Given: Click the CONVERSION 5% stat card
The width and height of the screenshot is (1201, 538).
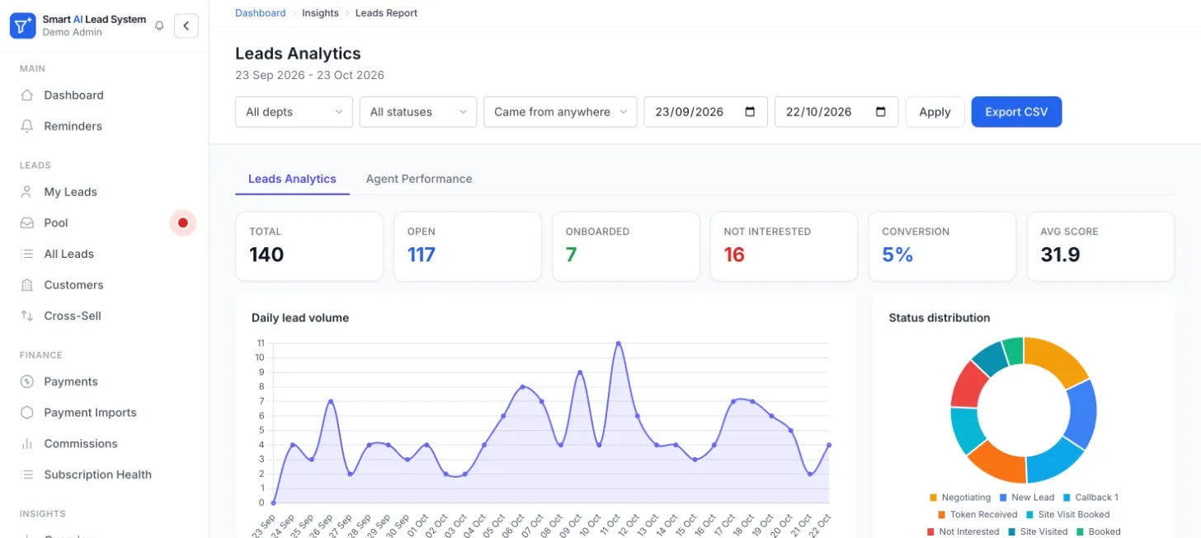Looking at the screenshot, I should pyautogui.click(x=942, y=246).
